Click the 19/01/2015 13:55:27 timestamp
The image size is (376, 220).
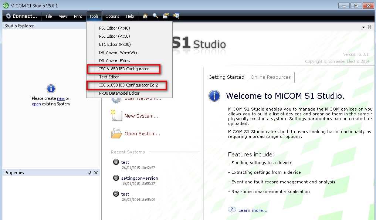click(x=139, y=183)
